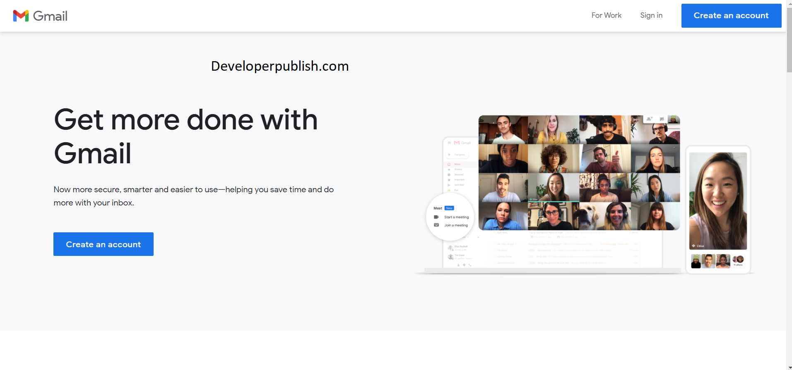Click the Gmail wordmark in header

point(50,16)
